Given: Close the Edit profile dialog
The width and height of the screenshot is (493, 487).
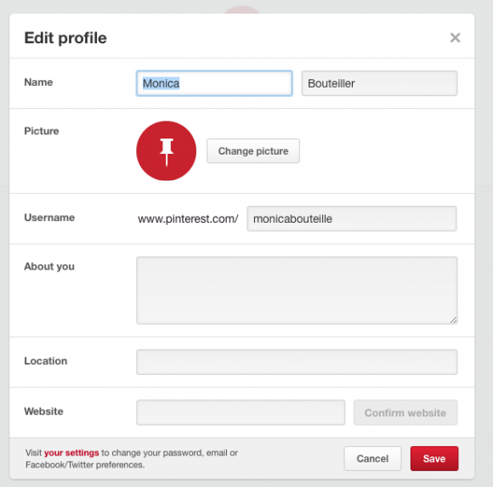Looking at the screenshot, I should point(455,37).
